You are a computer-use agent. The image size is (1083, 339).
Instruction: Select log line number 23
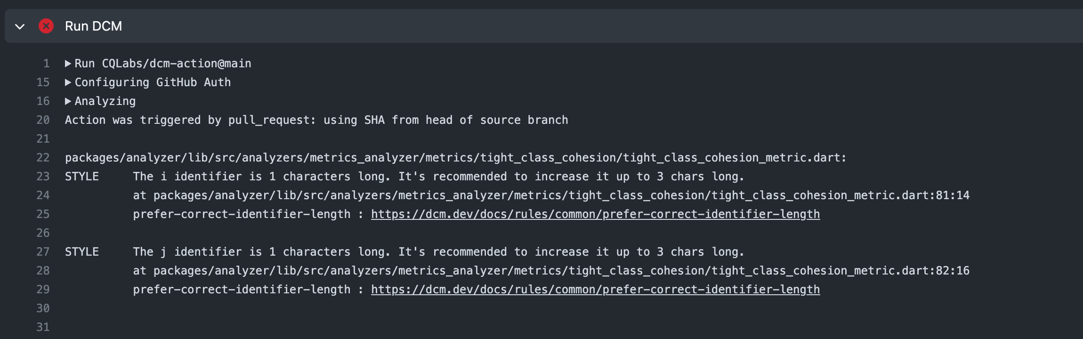[x=43, y=177]
